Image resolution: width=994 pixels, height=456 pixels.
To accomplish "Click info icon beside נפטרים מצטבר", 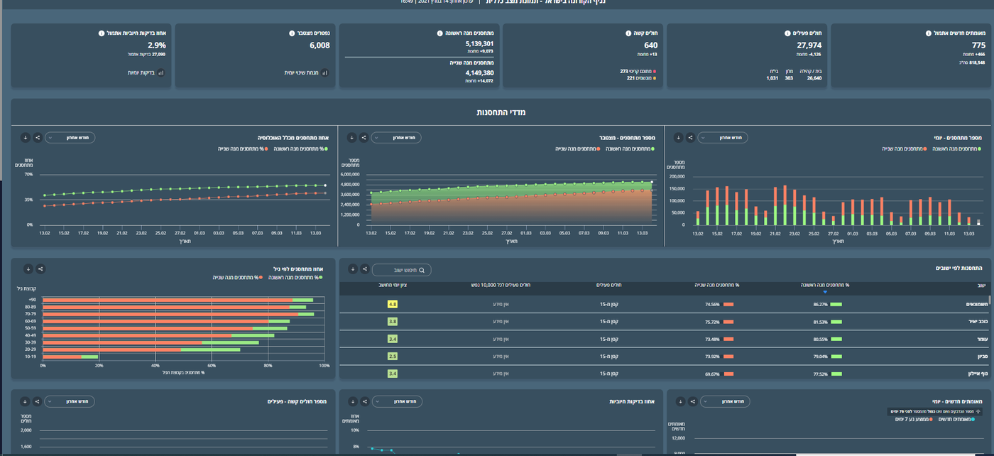I will pyautogui.click(x=292, y=33).
